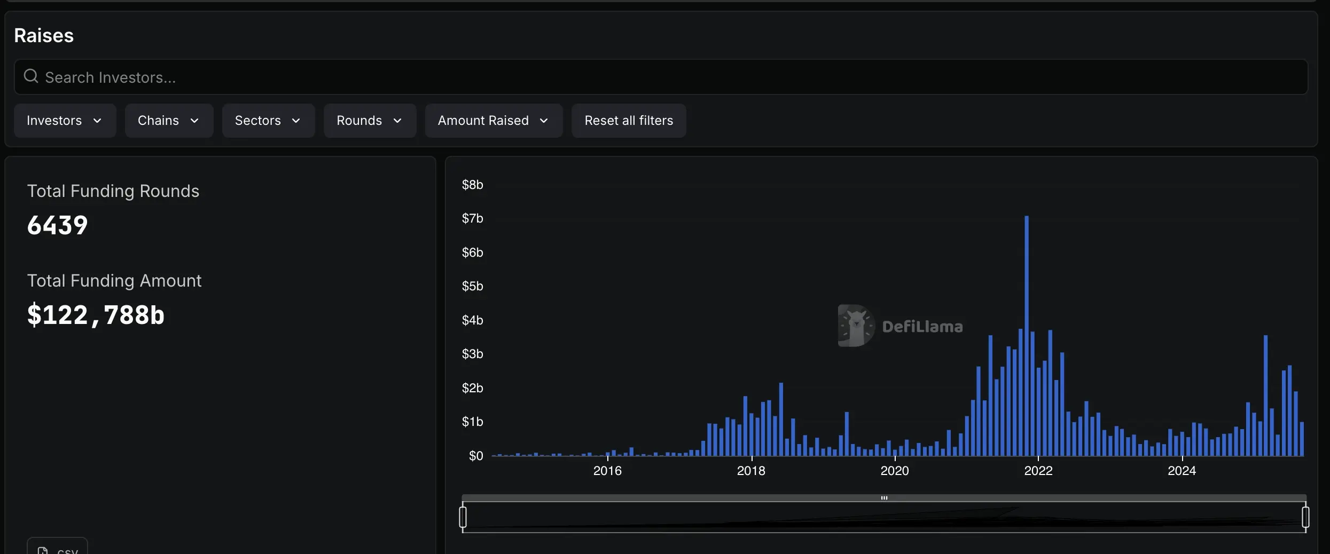The image size is (1330, 554).
Task: Click the search magnifier icon
Action: [31, 76]
